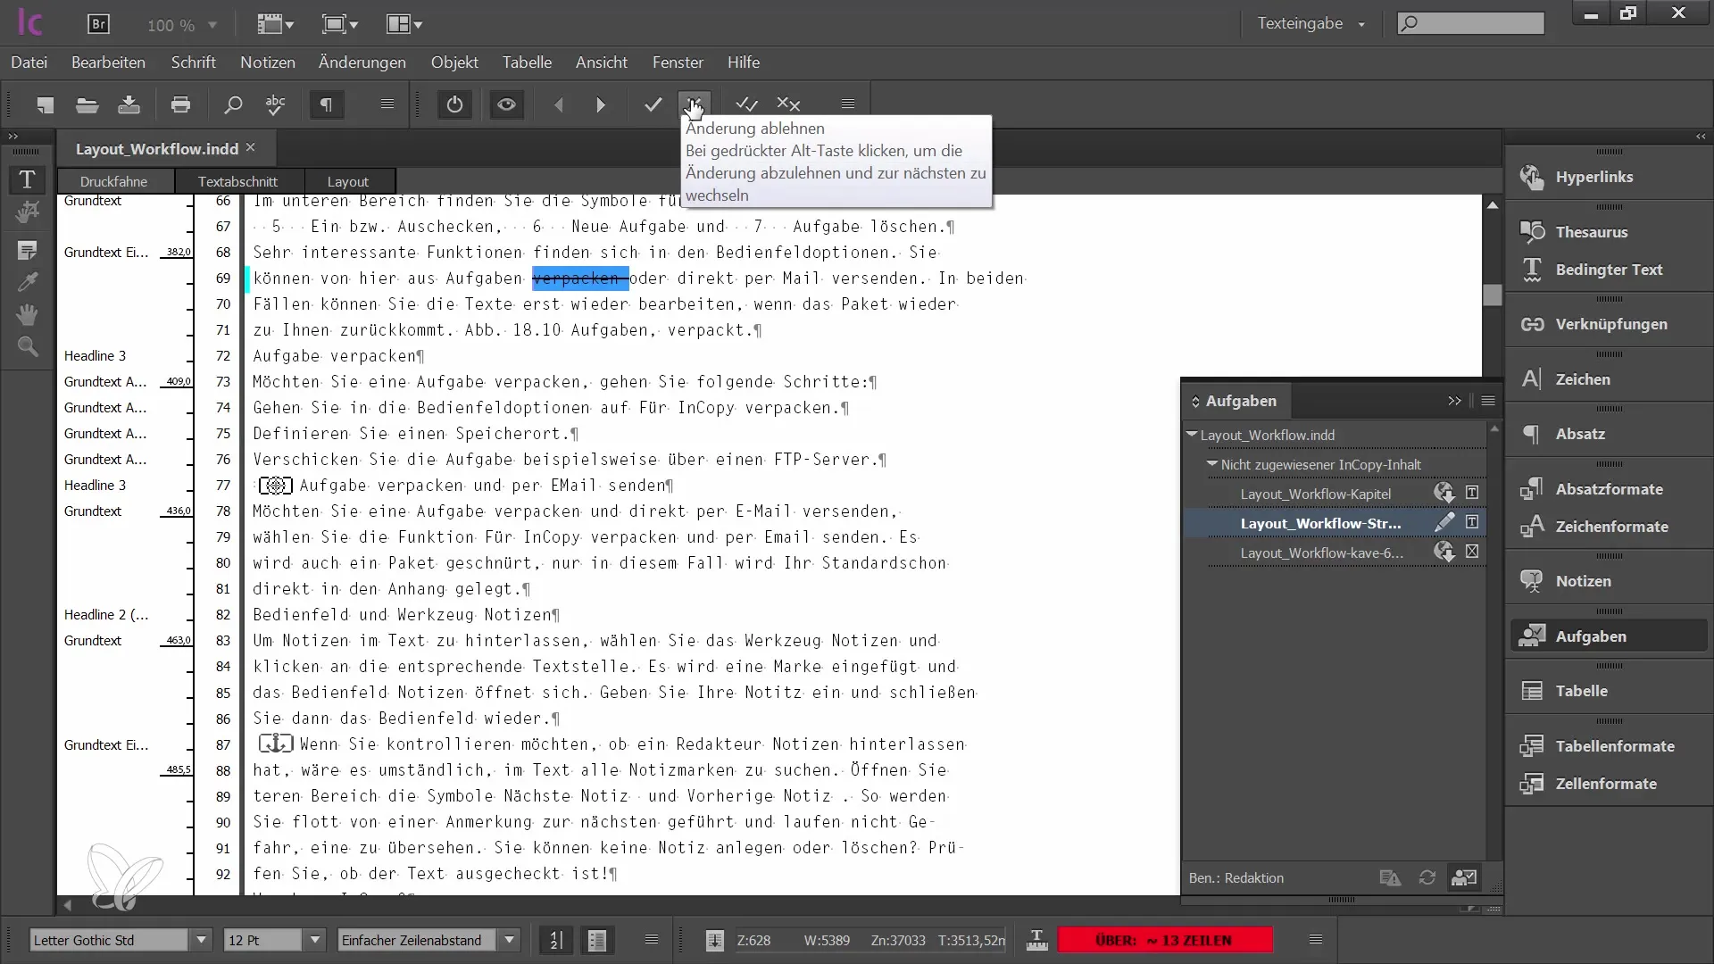Open the Ansicht menu
This screenshot has height=964, width=1714.
[603, 62]
